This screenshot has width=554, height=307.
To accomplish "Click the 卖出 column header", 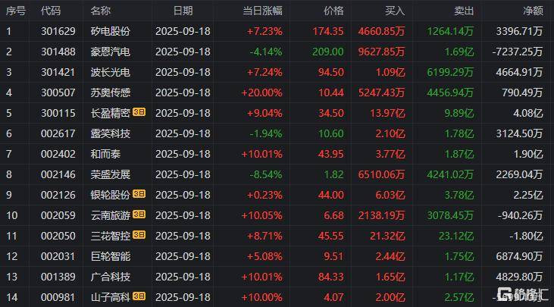I will click(x=464, y=11).
